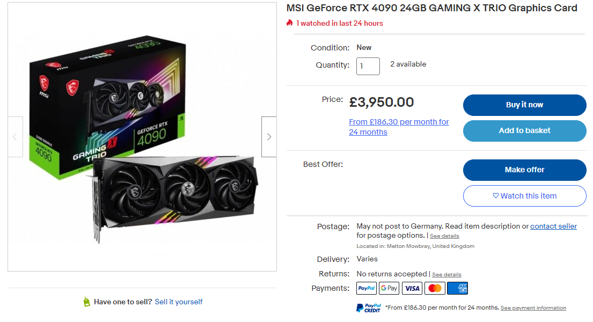The height and width of the screenshot is (322, 593).
Task: Click the red flame watched icon
Action: [x=290, y=23]
